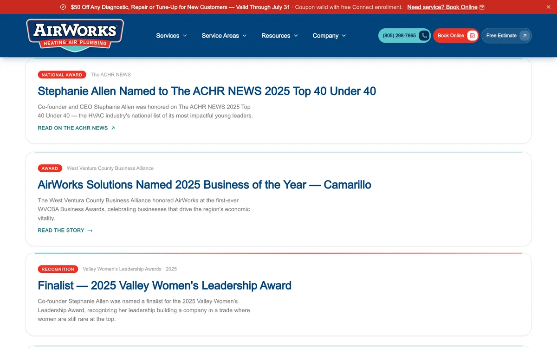
Task: Open the Service Areas dropdown
Action: pyautogui.click(x=224, y=36)
